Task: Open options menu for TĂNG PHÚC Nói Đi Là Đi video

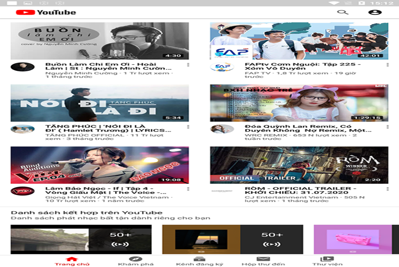Action: coord(188,127)
